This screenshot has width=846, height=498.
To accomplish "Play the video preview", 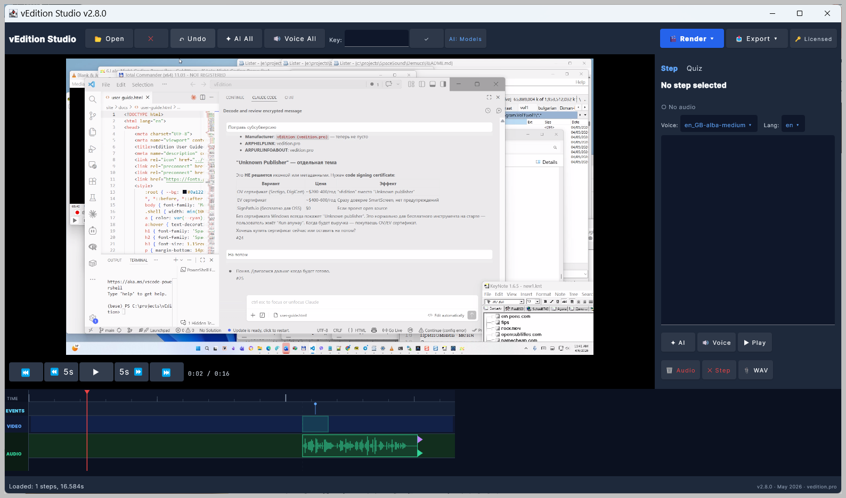I will [x=96, y=372].
